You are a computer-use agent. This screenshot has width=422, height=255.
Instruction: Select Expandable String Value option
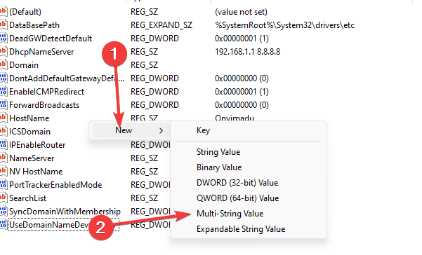point(241,229)
